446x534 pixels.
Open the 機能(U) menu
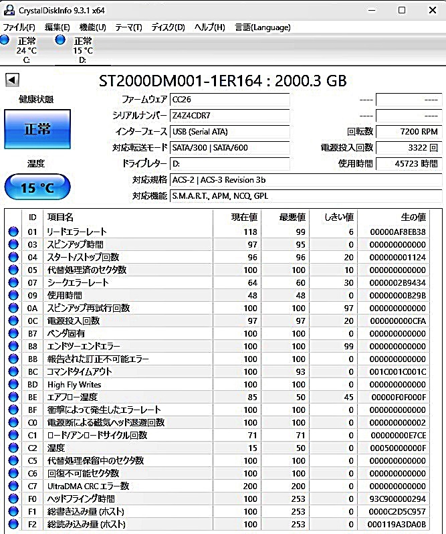(x=92, y=27)
